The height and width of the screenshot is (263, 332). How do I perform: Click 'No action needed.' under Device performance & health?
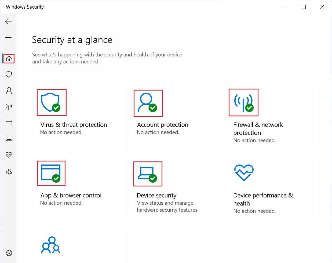click(254, 211)
